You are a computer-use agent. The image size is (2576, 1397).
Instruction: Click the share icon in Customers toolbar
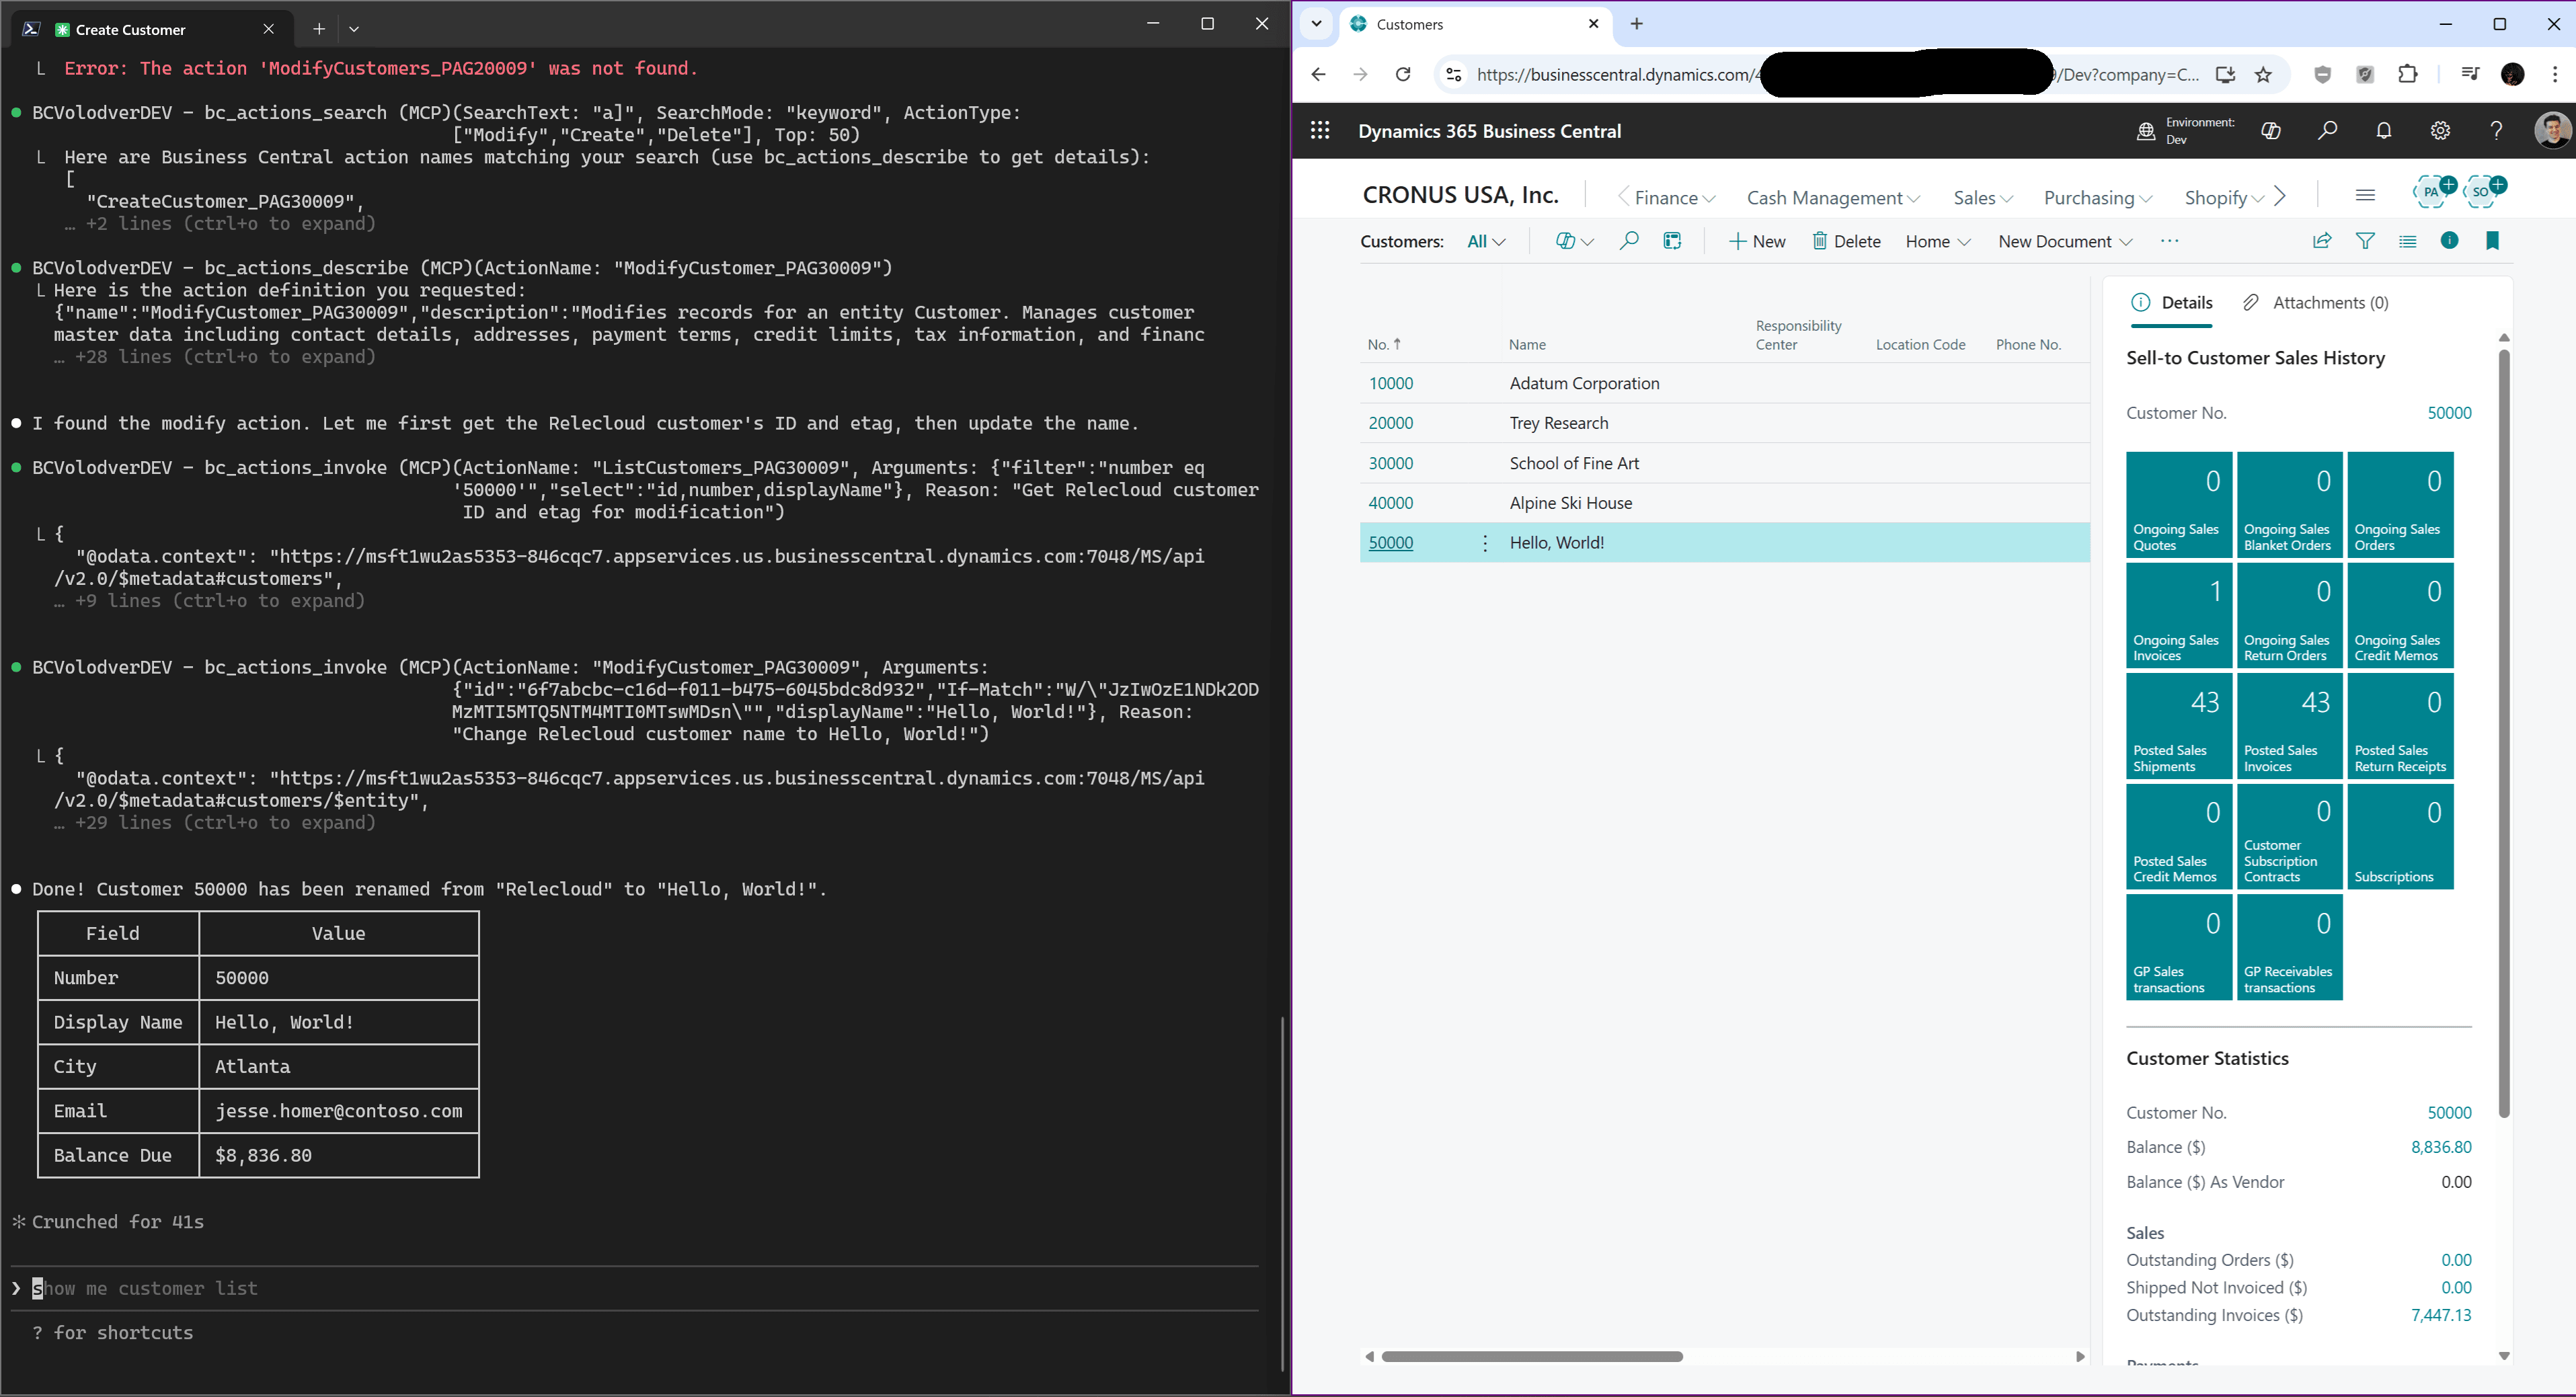(2322, 241)
